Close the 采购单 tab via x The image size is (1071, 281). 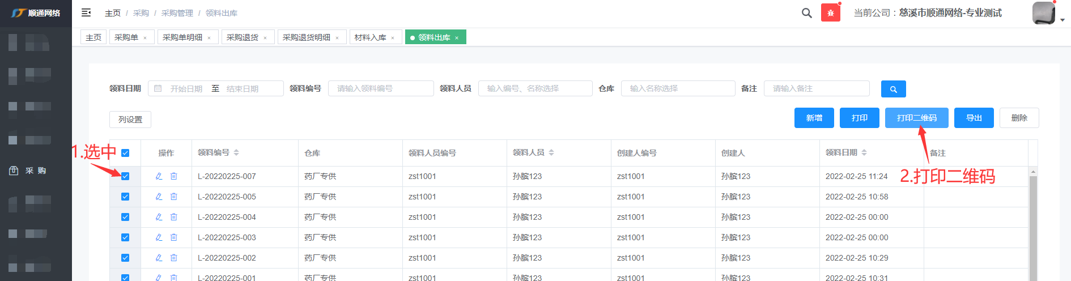click(145, 38)
